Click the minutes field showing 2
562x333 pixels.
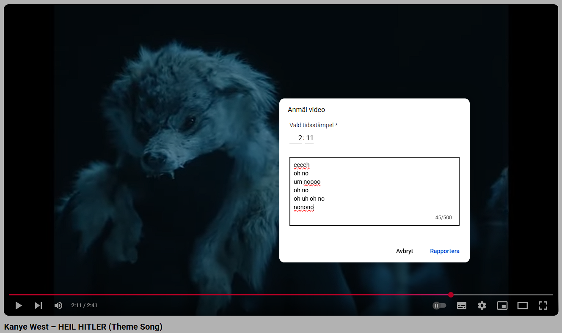tap(297, 138)
